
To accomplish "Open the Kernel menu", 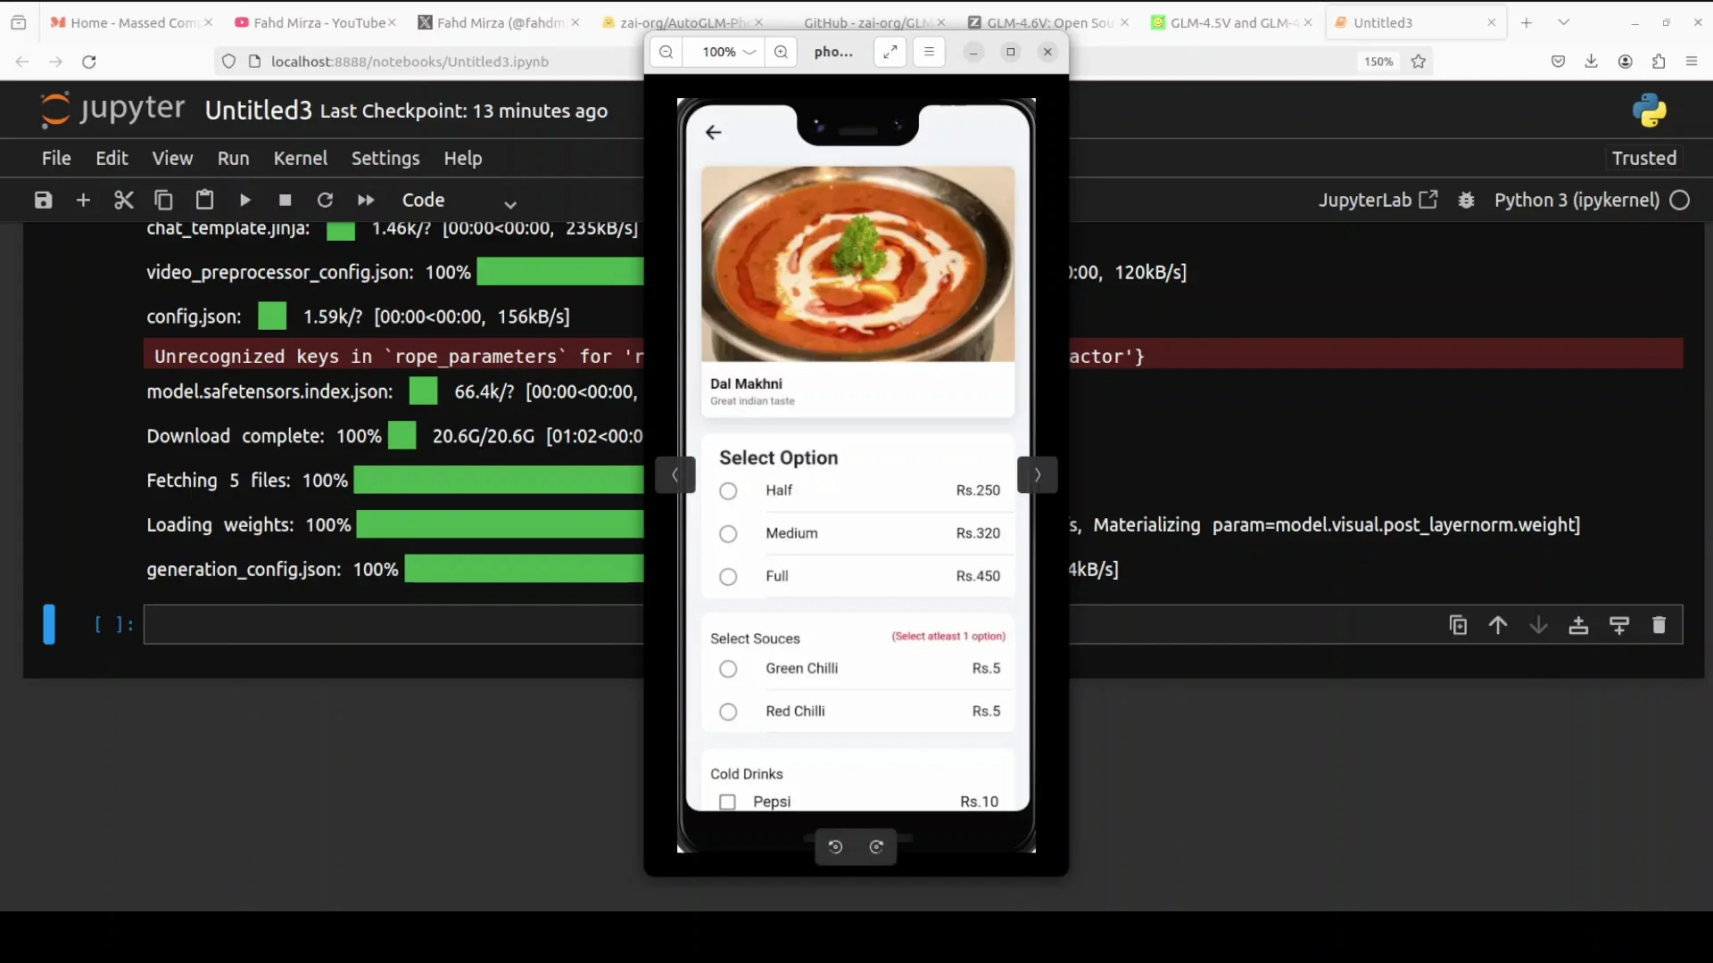I will pyautogui.click(x=301, y=158).
